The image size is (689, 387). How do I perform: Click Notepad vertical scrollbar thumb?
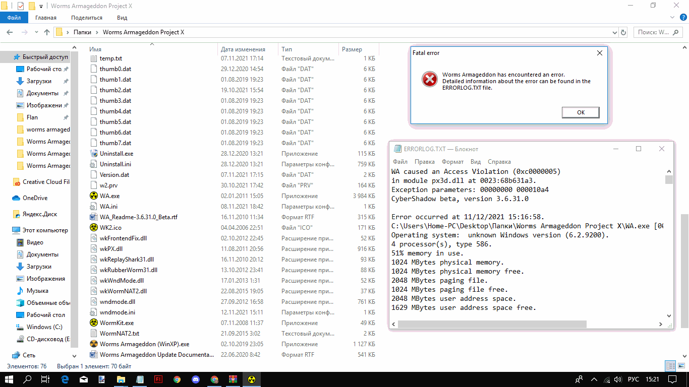point(669,180)
